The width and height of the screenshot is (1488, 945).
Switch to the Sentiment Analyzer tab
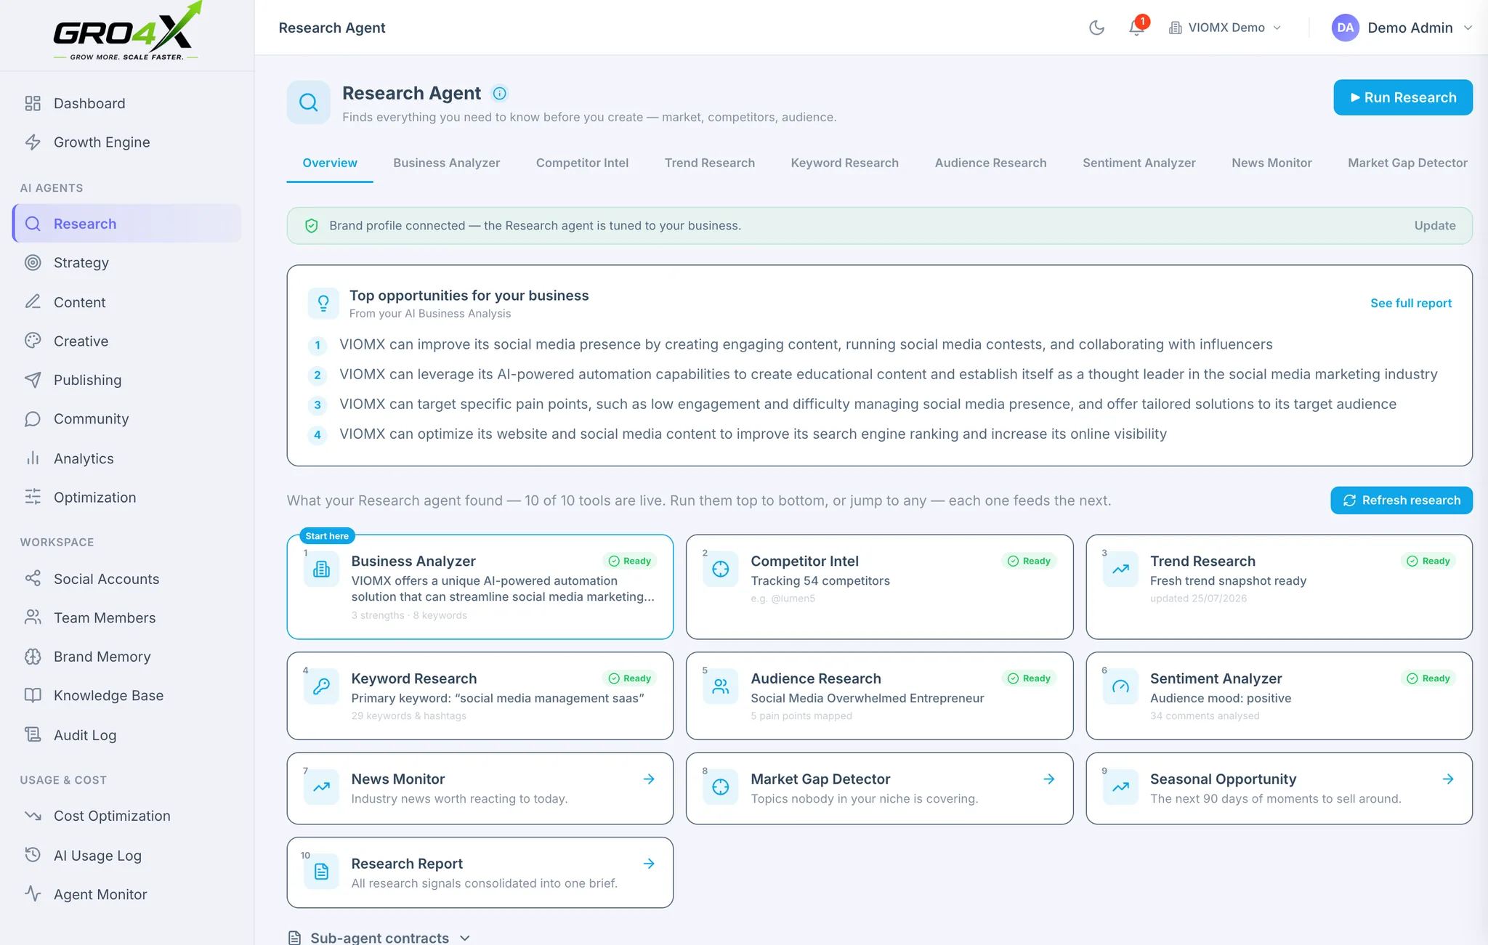point(1139,163)
